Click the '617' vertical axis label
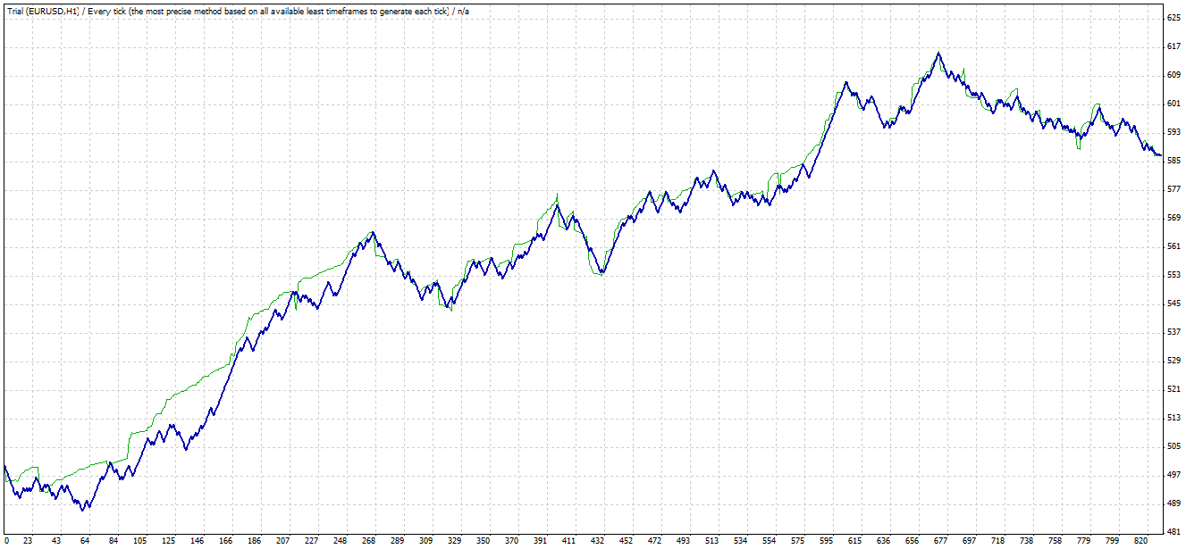Screen dimensions: 1203x549 (1174, 46)
